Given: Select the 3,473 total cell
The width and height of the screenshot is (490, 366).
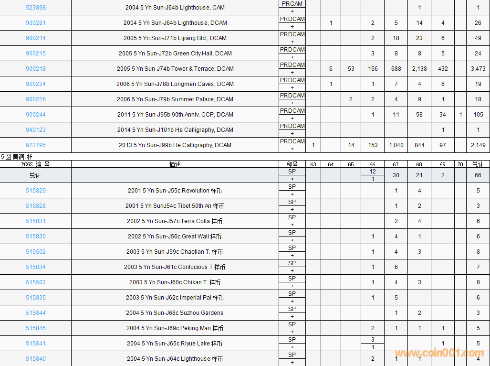Looking at the screenshot, I should coord(478,69).
